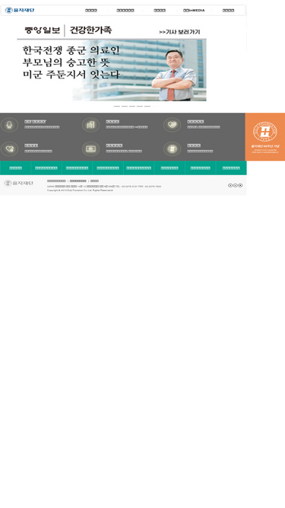Click the Eulji Foundation logo in header
Image resolution: width=285 pixels, height=508 pixels.
coord(20,10)
